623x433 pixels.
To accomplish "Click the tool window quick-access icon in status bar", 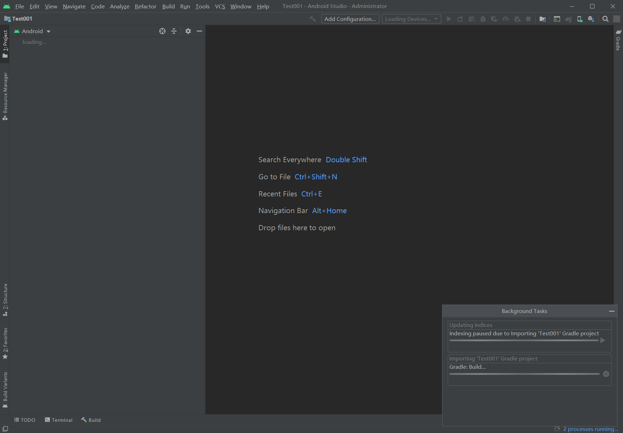I will click(x=5, y=429).
